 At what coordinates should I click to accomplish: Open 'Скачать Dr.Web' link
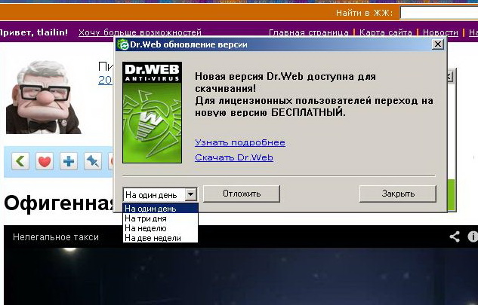234,157
